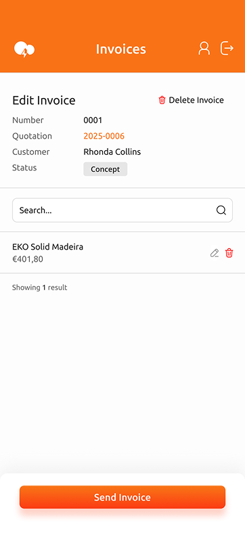This screenshot has height=533, width=245.
Task: Click the Status field label
Action: coord(24,168)
